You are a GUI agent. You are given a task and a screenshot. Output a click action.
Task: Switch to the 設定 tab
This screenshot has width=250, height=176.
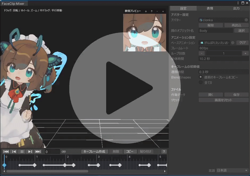tap(183, 8)
